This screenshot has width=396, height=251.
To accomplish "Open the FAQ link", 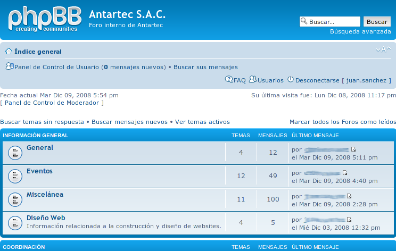I will [x=240, y=80].
